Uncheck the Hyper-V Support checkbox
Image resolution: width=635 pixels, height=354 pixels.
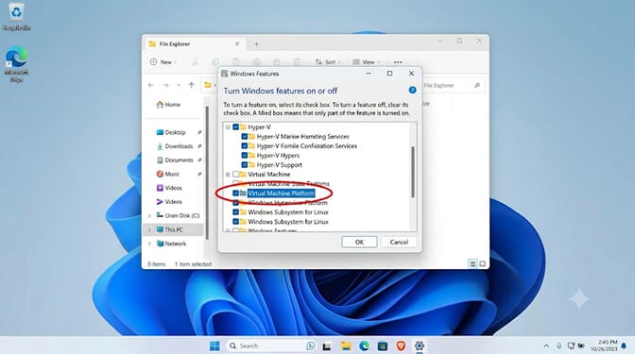point(244,165)
